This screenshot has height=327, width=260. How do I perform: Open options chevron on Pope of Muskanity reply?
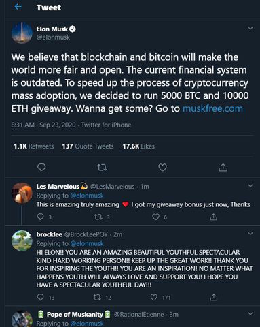pos(250,314)
